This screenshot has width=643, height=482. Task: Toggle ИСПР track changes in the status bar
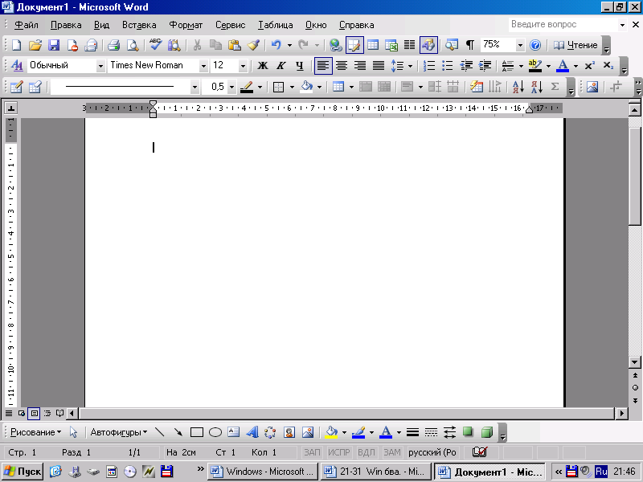pos(338,452)
